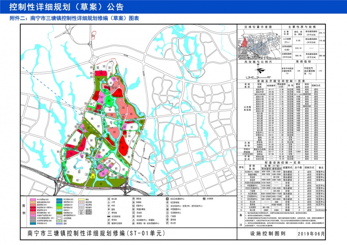This screenshot has width=347, height=245.
Task: Click the 设施控制图则 title box
Action: 267,234
